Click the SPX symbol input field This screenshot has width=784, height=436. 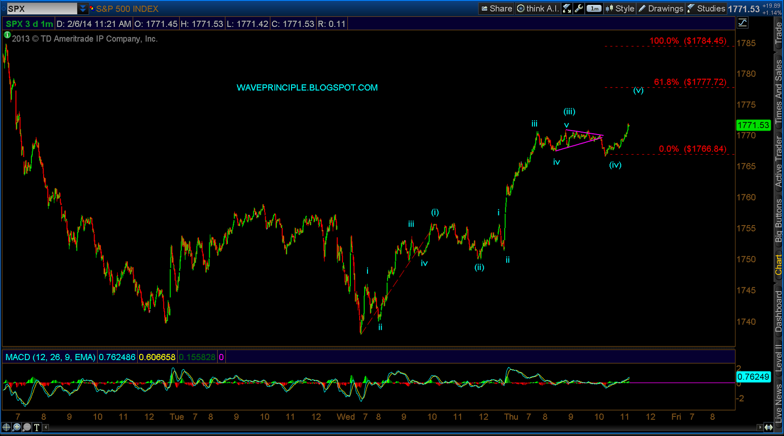click(42, 8)
